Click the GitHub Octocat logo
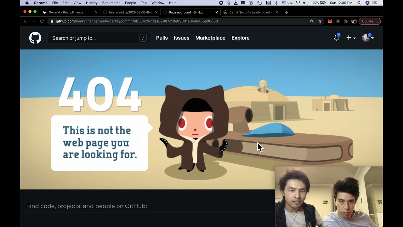403x227 pixels. coord(35,38)
